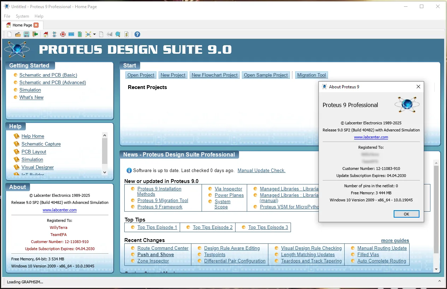Click the document notes page toolbar icon

point(101,34)
